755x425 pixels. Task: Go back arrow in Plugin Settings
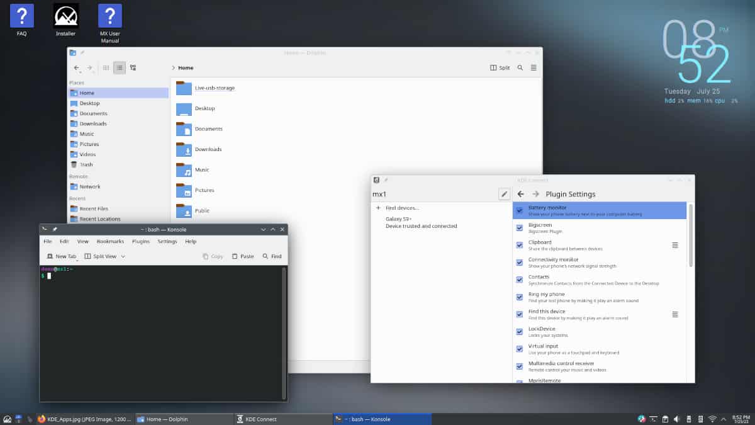tap(520, 194)
